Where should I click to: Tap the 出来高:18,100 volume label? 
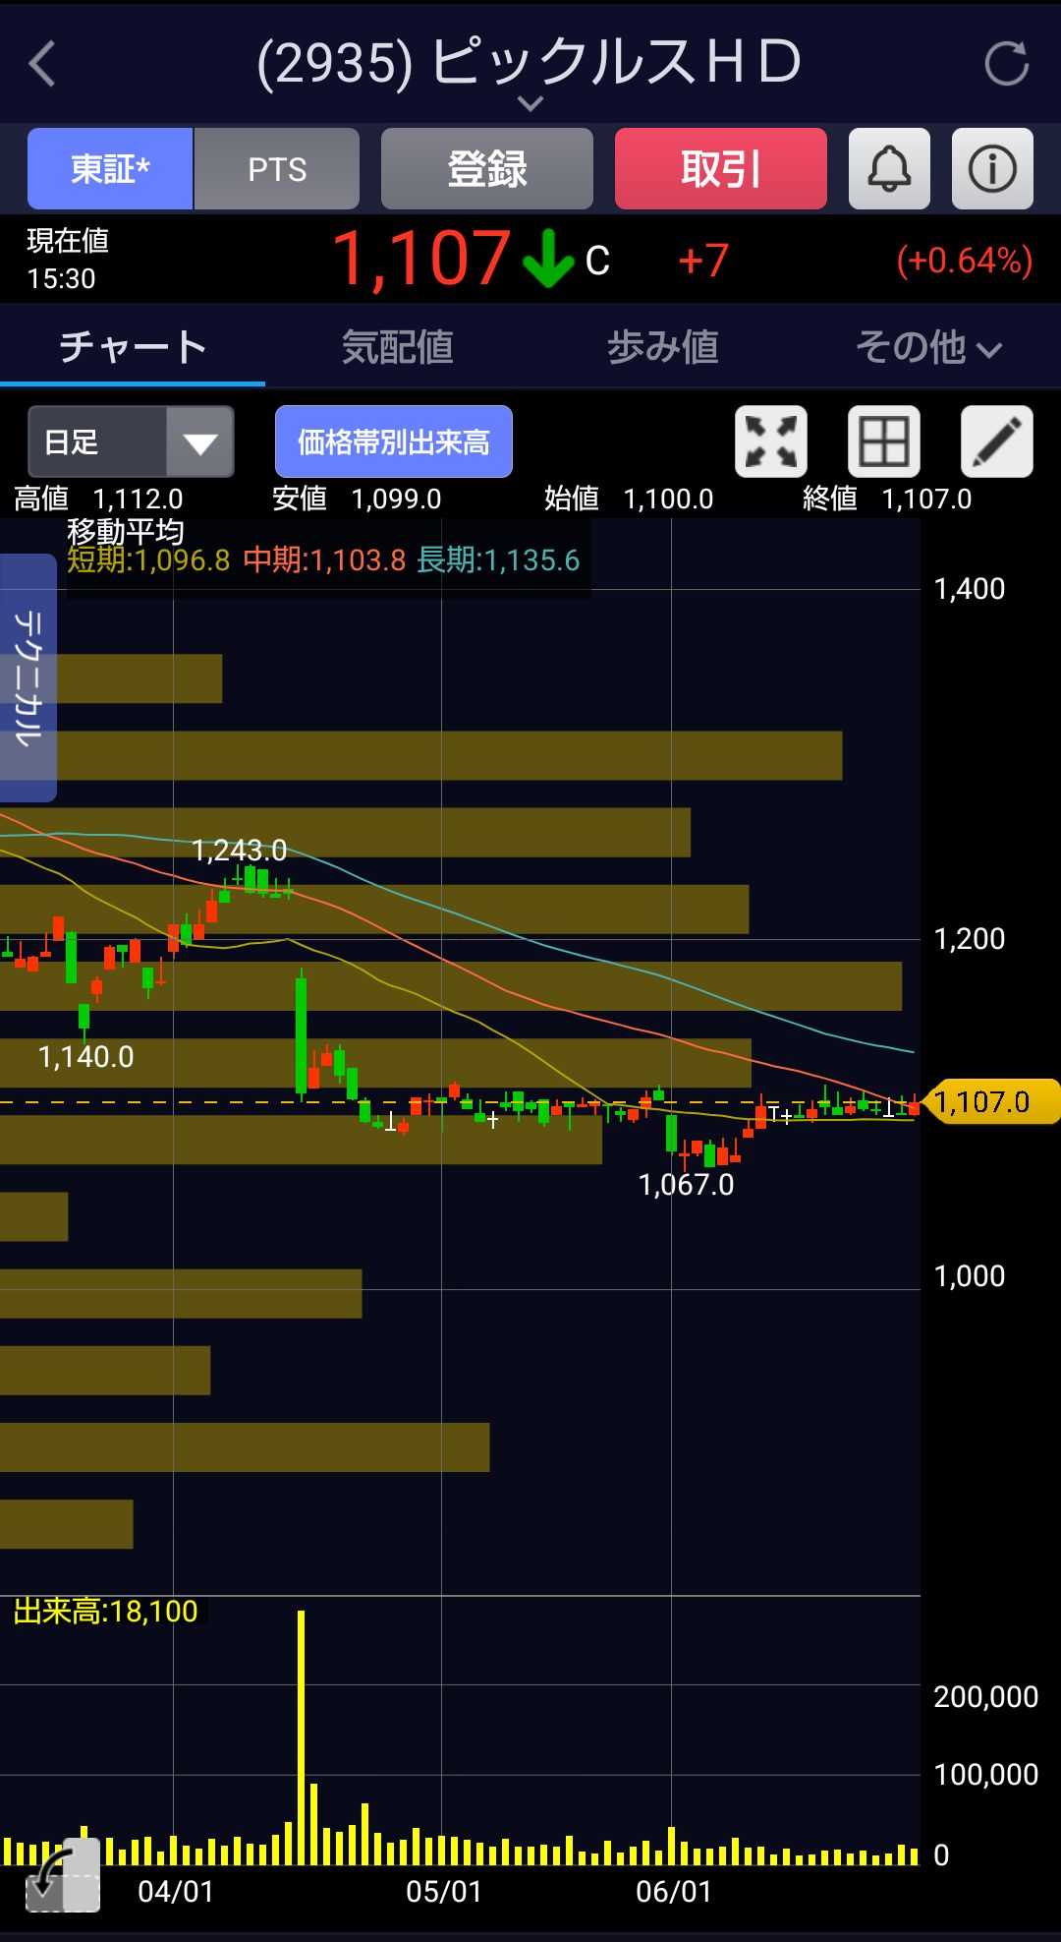tap(105, 1611)
